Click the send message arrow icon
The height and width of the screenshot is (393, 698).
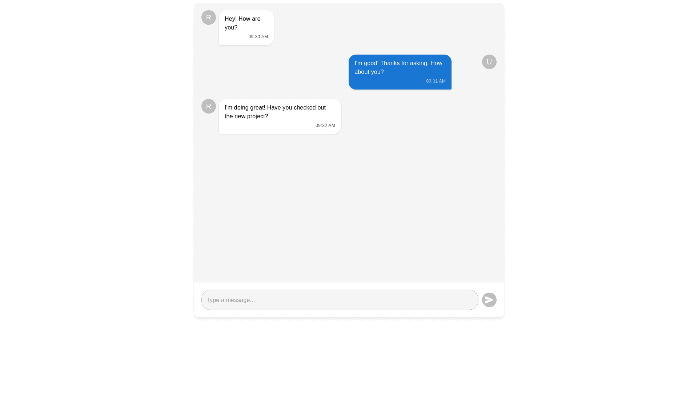pos(489,300)
